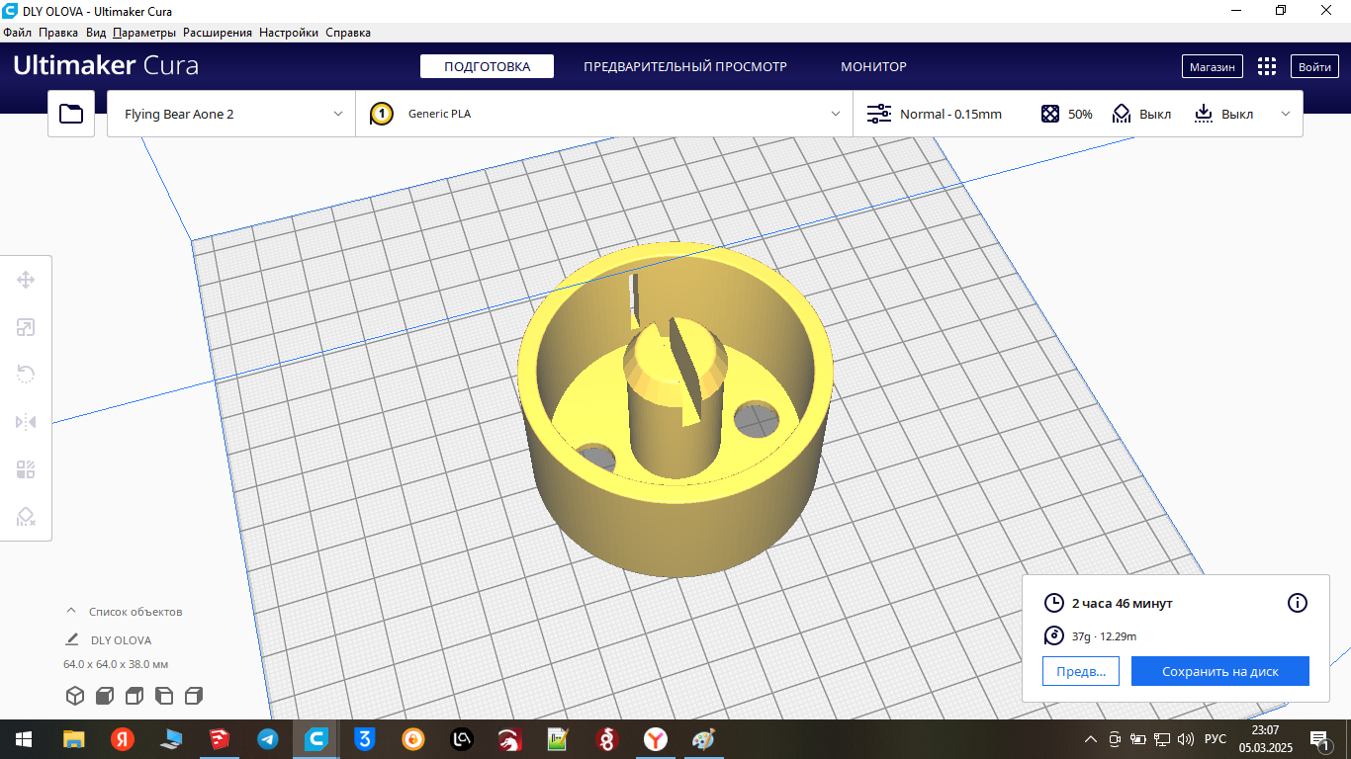Click the pencil icon beside DLY OLOVA

coord(71,639)
